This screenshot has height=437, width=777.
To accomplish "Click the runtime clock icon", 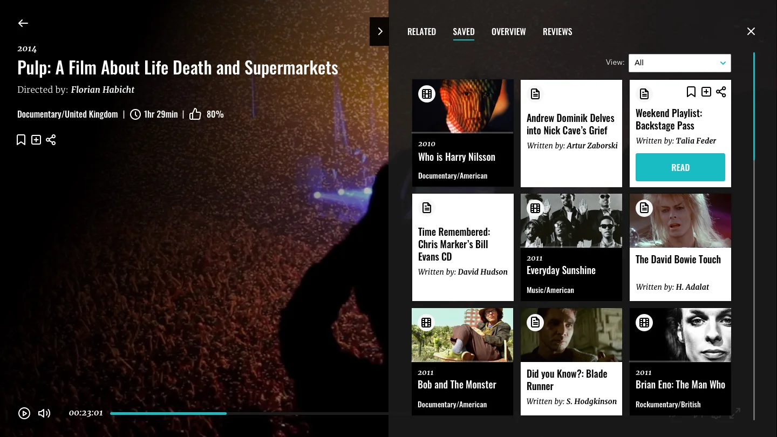I will click(135, 114).
